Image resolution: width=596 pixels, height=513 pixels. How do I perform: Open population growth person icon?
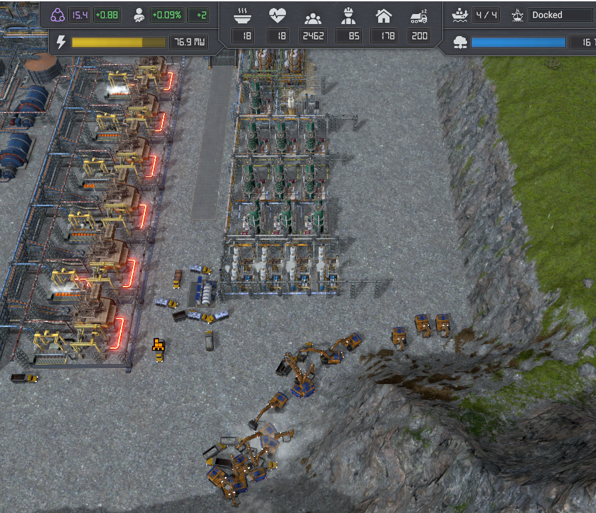139,15
